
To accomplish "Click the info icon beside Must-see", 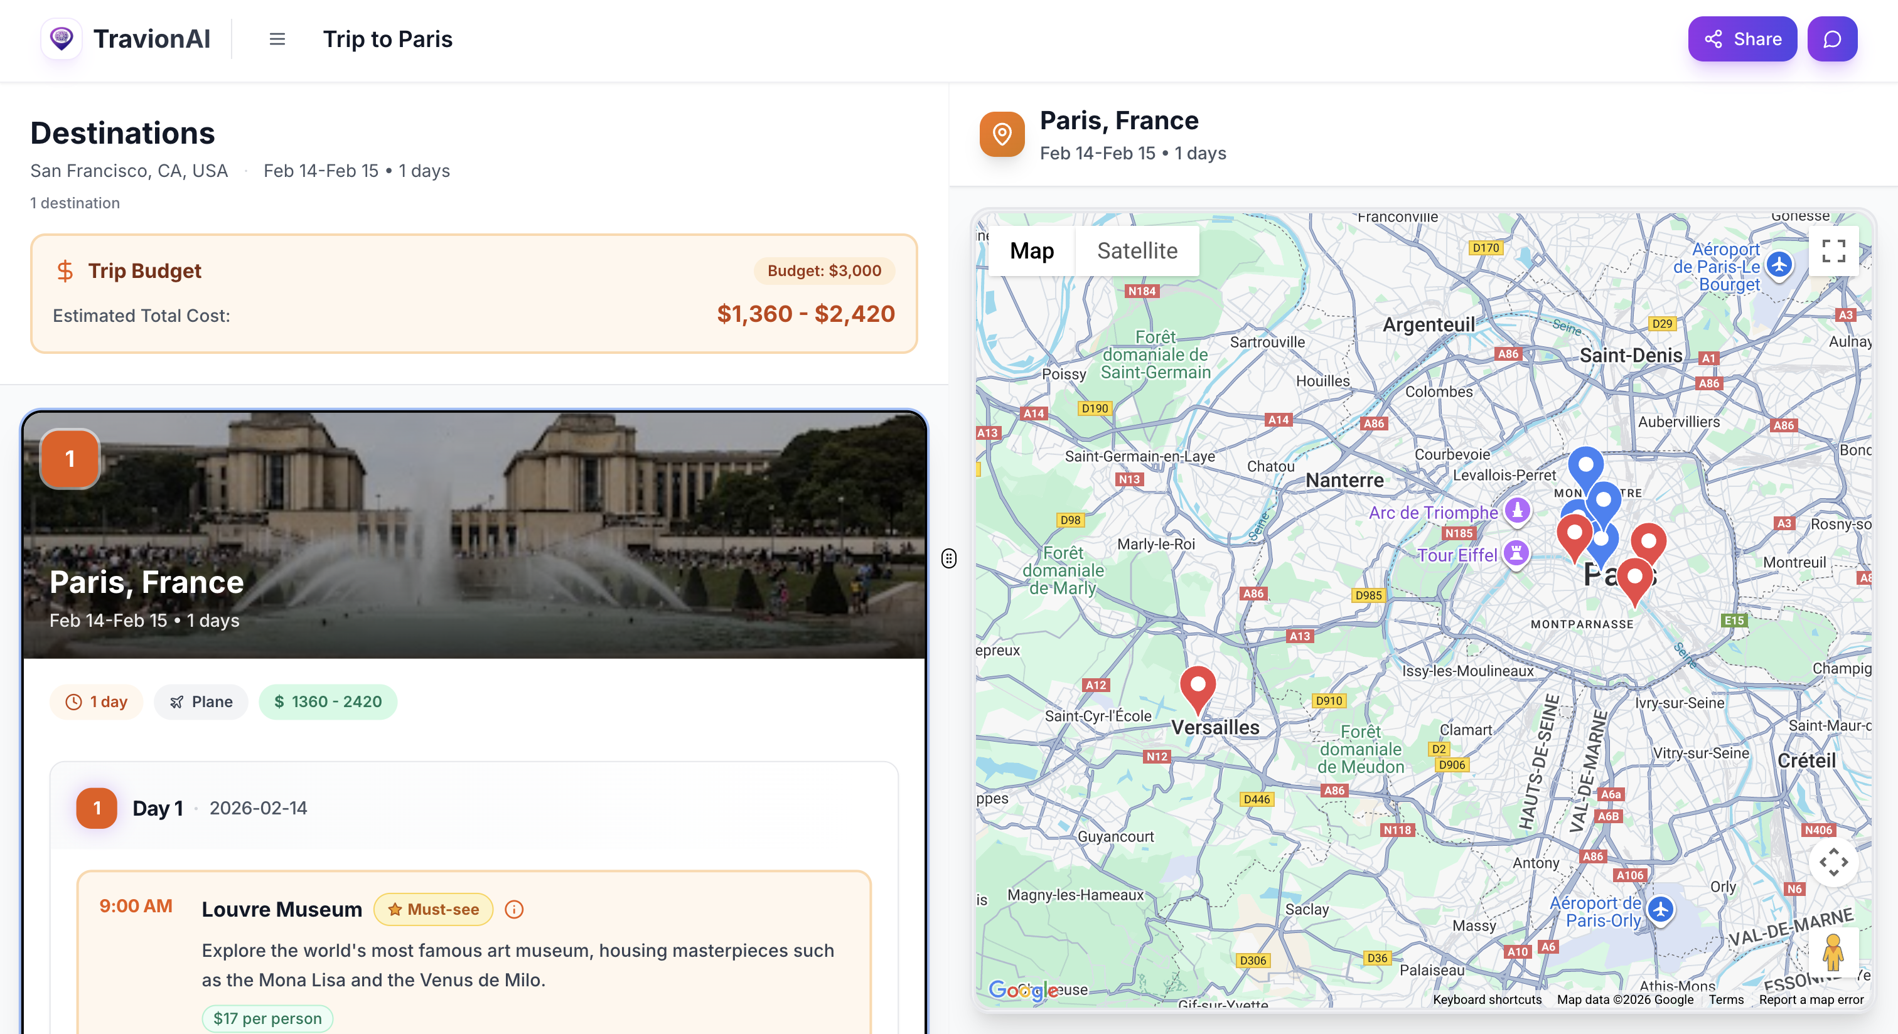I will click(514, 910).
